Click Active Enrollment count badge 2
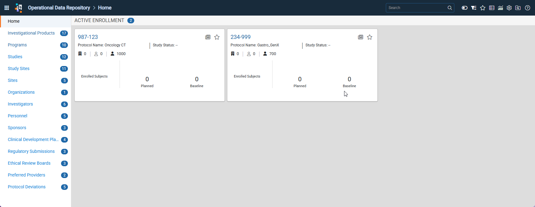535x207 pixels. (131, 21)
